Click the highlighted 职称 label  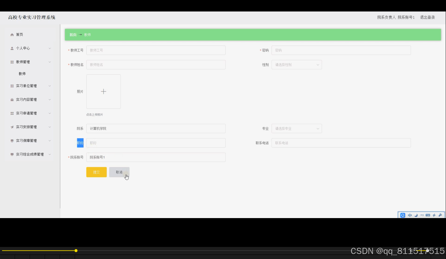click(x=80, y=143)
